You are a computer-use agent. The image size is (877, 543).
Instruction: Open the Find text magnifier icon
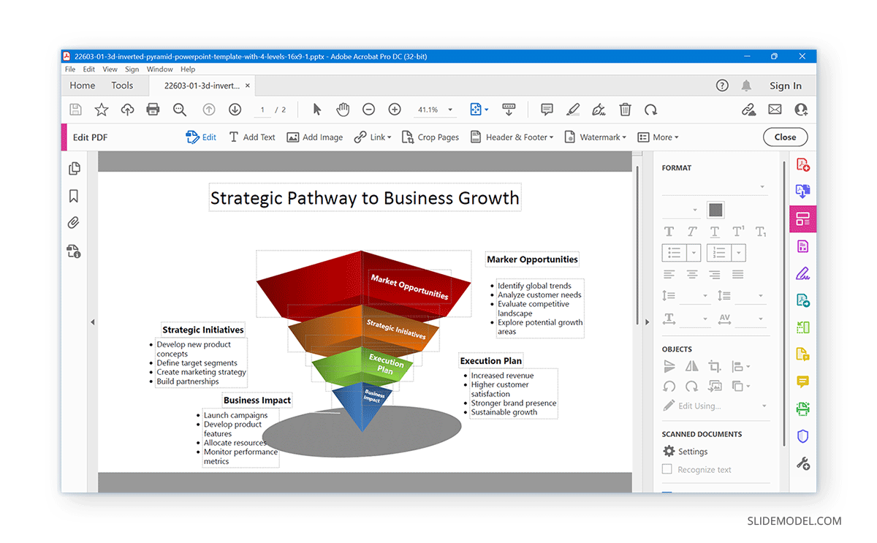tap(180, 110)
